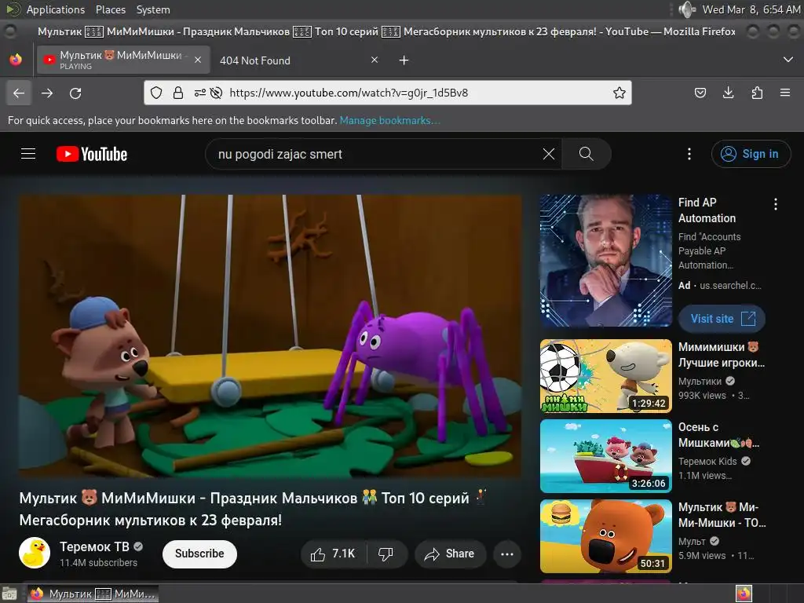Click the Firefox URL address bar
The width and height of the screenshot is (804, 603).
387,93
